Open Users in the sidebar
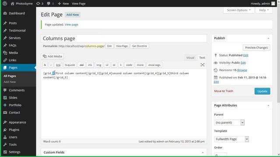Image resolution: width=280 pixels, height=157 pixels. (13, 137)
